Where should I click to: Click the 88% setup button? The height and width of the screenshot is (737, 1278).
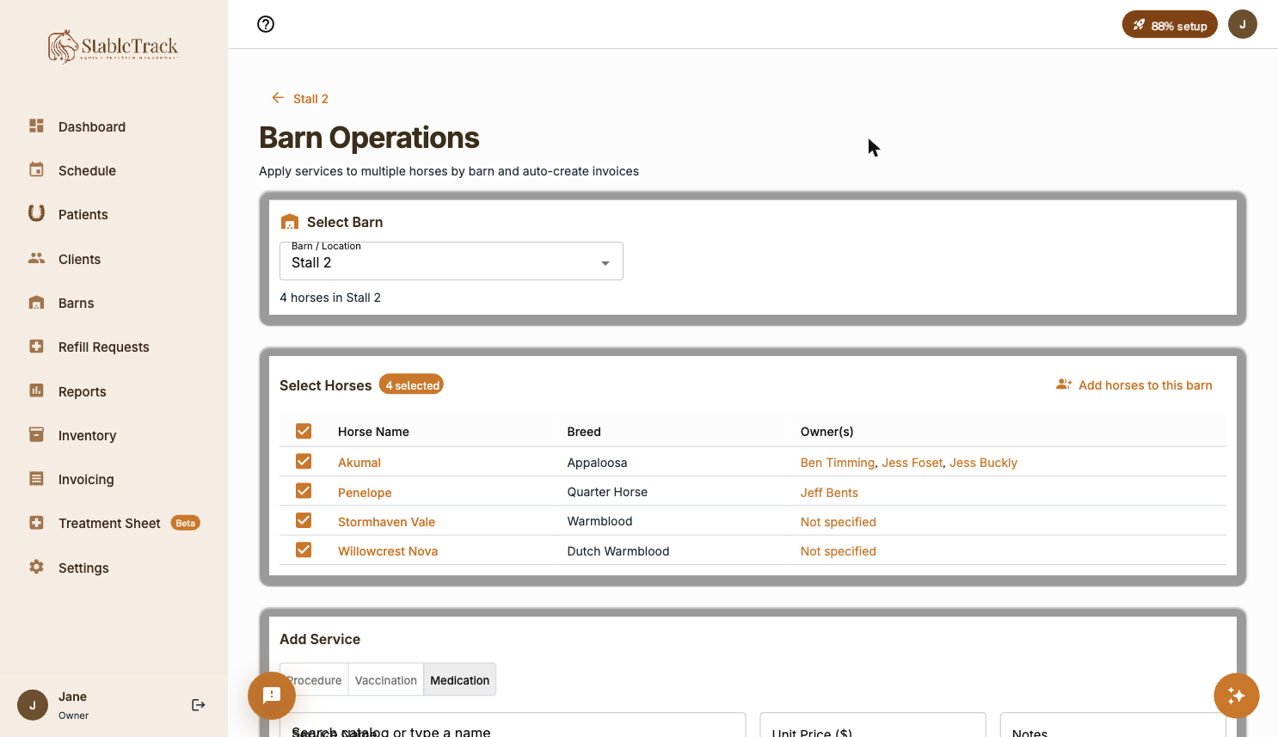[x=1170, y=25]
